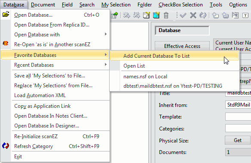Click the Effective Access button
251x163 pixels.
(182, 46)
